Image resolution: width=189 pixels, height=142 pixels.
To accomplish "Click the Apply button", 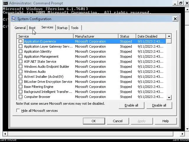I will click(142, 121).
